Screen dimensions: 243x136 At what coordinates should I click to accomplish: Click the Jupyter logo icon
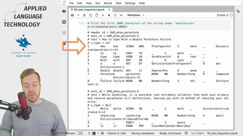[x=64, y=3]
